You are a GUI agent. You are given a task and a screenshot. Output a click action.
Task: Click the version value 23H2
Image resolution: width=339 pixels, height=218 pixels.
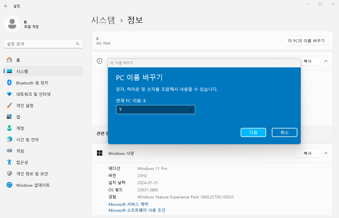142,176
